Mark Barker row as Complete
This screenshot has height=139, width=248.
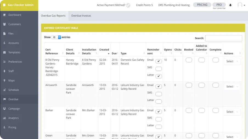(216, 111)
